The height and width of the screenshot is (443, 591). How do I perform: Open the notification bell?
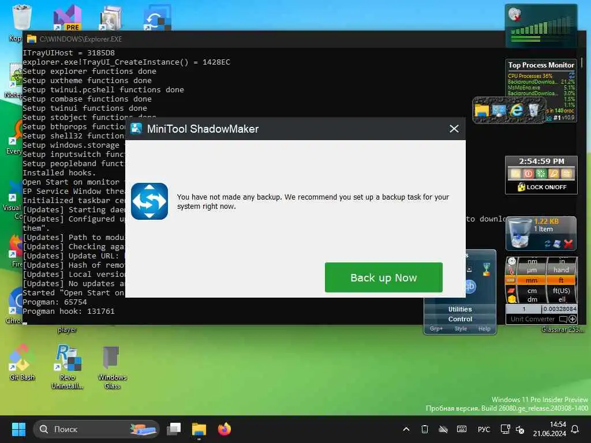pyautogui.click(x=575, y=429)
